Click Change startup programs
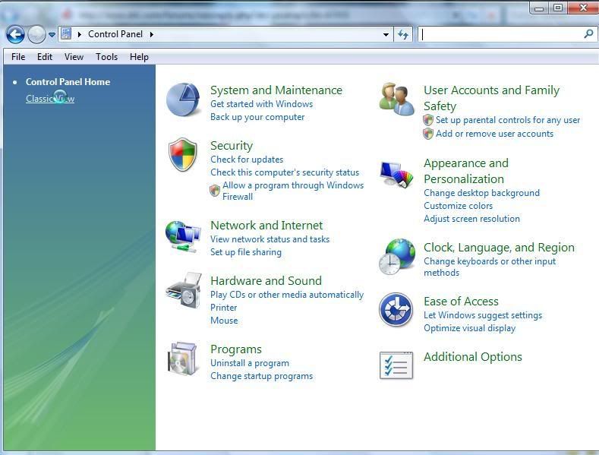Image resolution: width=599 pixels, height=455 pixels. pyautogui.click(x=262, y=376)
